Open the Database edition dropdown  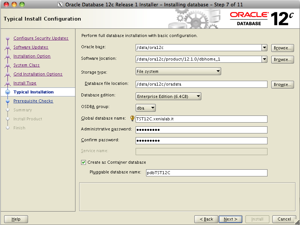[x=168, y=96]
